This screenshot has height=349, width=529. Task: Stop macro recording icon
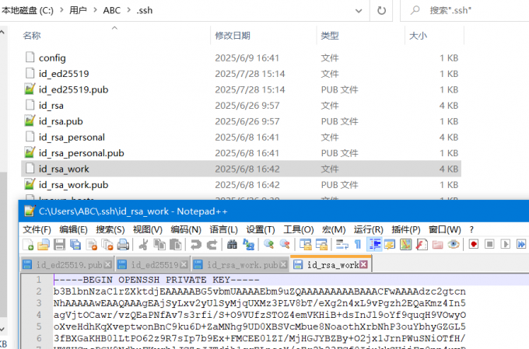(x=489, y=244)
